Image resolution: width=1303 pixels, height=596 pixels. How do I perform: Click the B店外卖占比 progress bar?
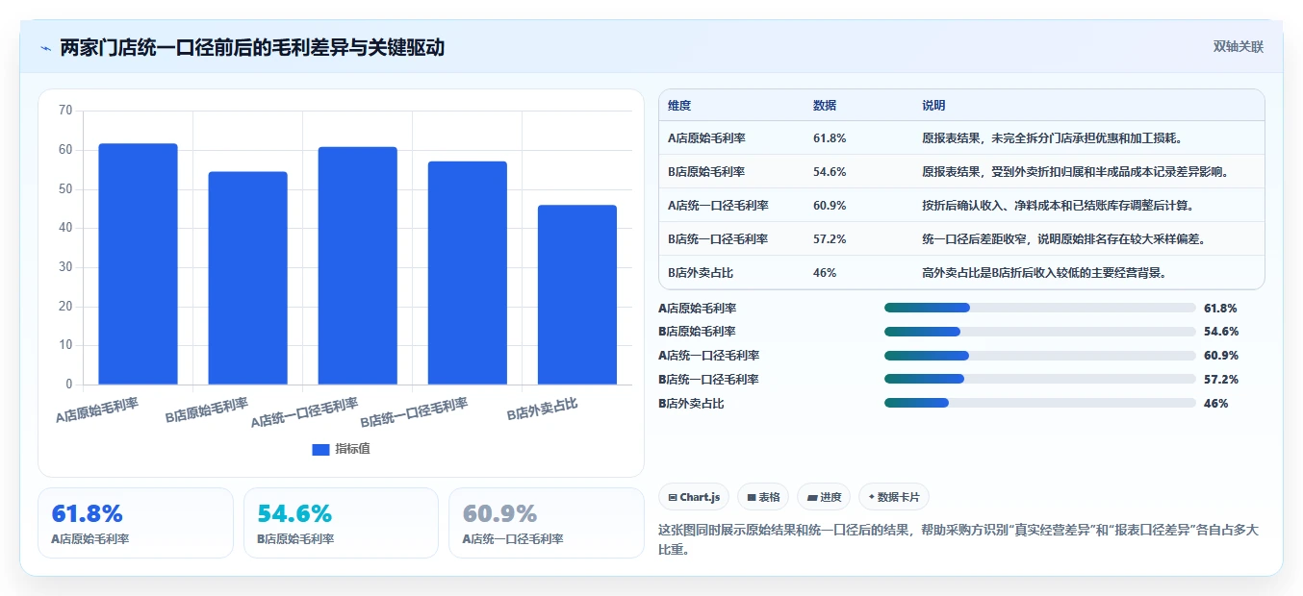pos(1040,403)
